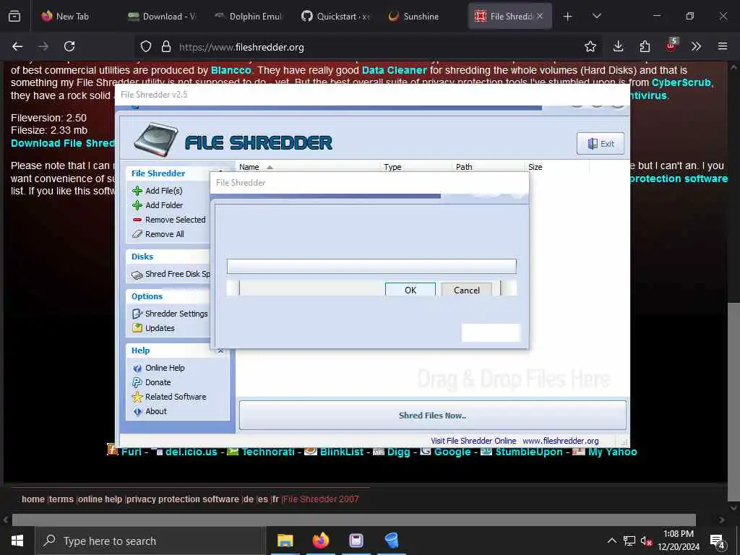Viewport: 740px width, 555px height.
Task: Click the page horizontal scrollbar
Action: [354, 520]
